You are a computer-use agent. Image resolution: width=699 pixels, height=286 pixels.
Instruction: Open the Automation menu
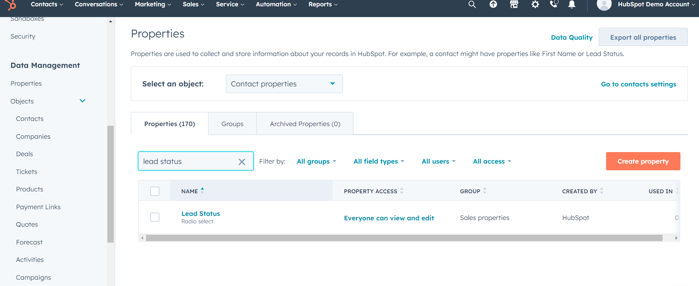(276, 4)
